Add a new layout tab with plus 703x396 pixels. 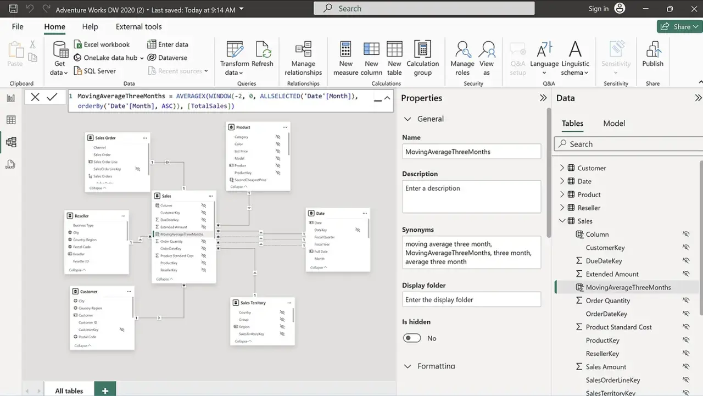pyautogui.click(x=105, y=391)
